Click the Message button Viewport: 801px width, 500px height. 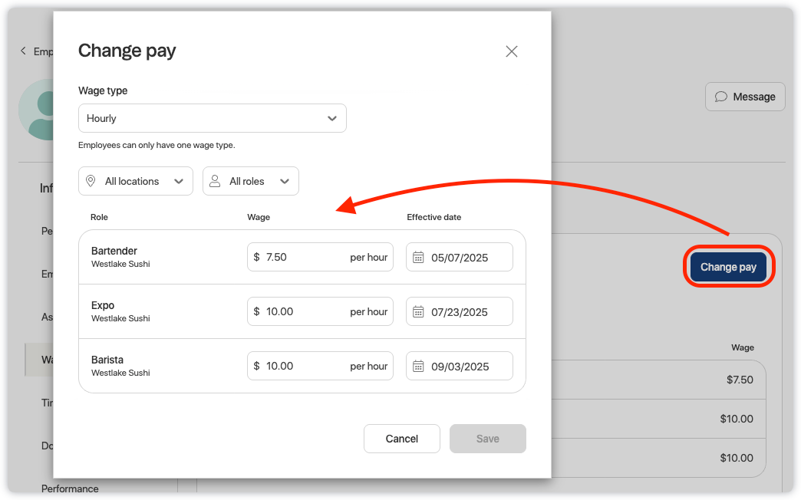(745, 97)
